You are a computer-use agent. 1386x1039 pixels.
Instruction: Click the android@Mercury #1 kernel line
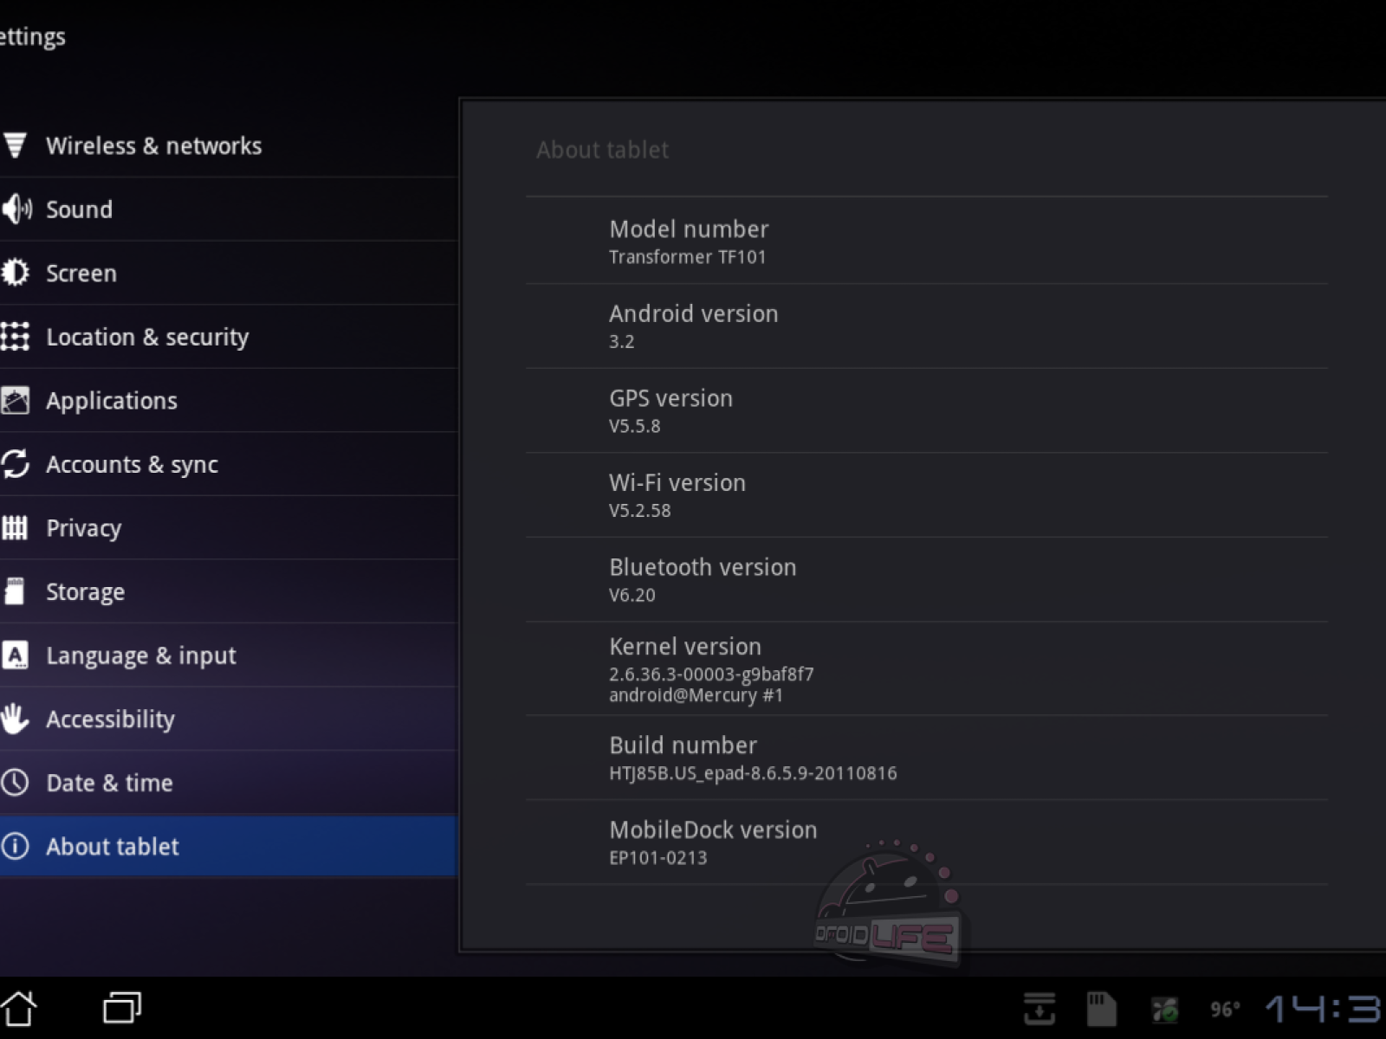click(x=696, y=695)
